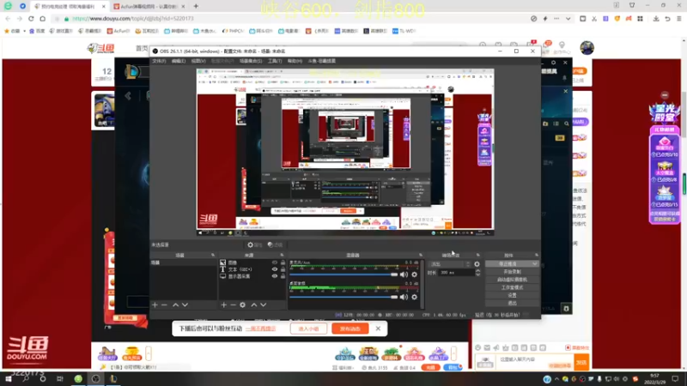
Task: Add a new scene with the plus icon
Action: tap(155, 305)
